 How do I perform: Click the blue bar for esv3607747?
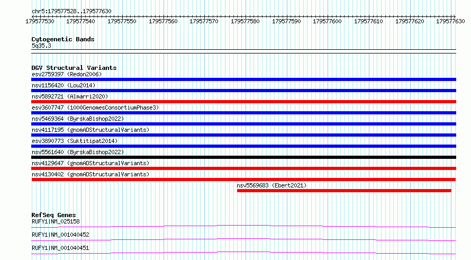[x=243, y=113]
